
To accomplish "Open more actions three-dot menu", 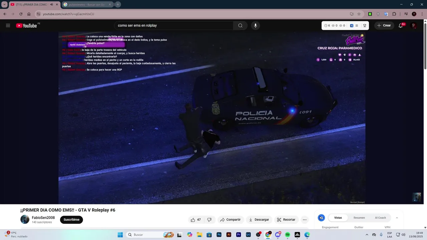I will click(305, 220).
